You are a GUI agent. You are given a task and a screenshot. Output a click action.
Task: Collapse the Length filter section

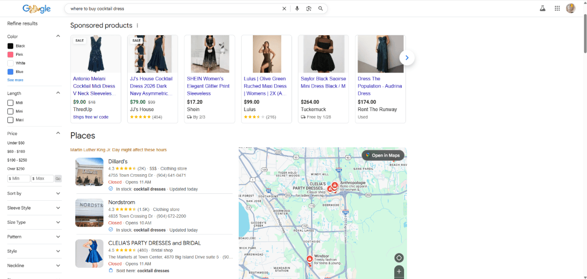click(x=58, y=93)
